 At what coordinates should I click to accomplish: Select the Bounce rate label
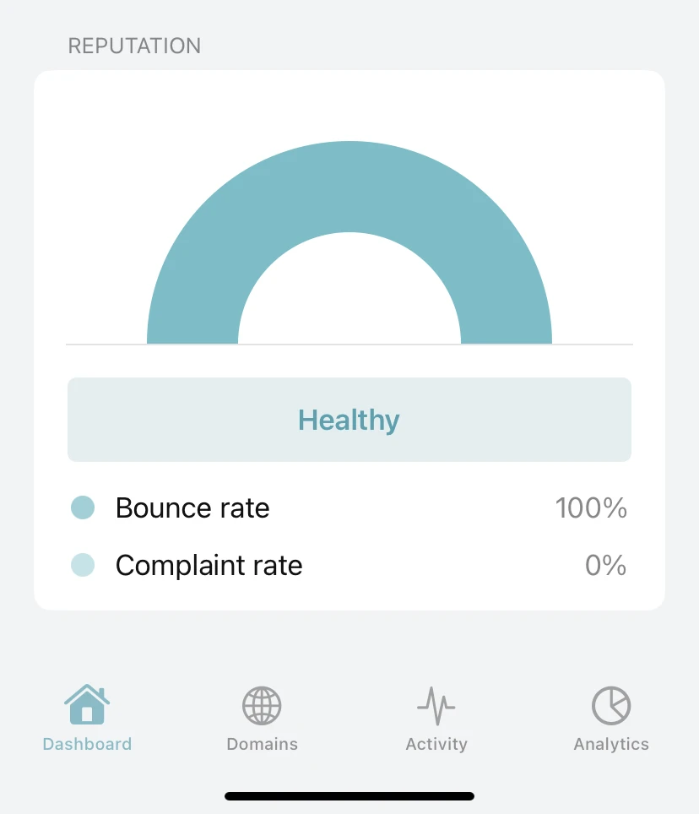pyautogui.click(x=192, y=507)
